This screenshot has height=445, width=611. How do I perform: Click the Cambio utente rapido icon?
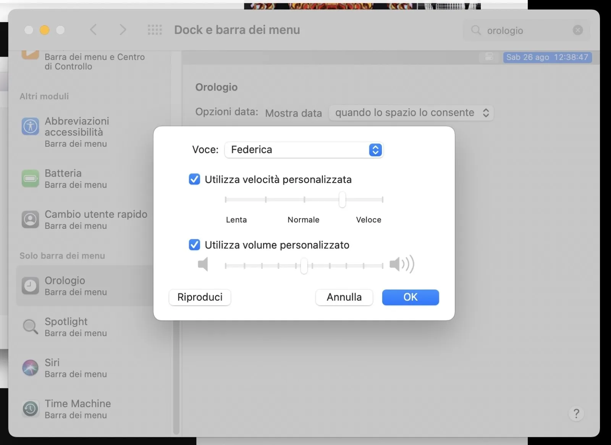click(x=30, y=220)
